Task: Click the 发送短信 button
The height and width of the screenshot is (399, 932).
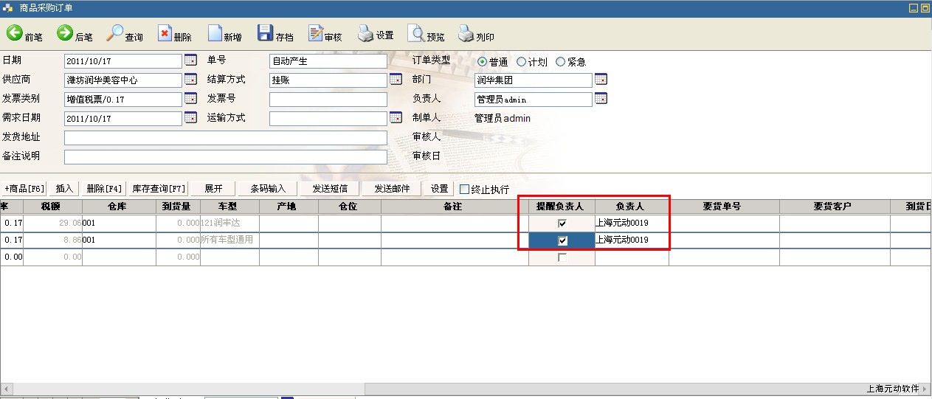Action: point(330,189)
